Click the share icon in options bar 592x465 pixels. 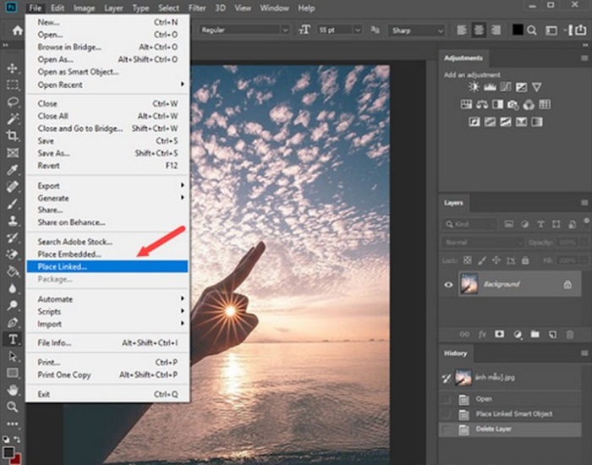(x=581, y=30)
